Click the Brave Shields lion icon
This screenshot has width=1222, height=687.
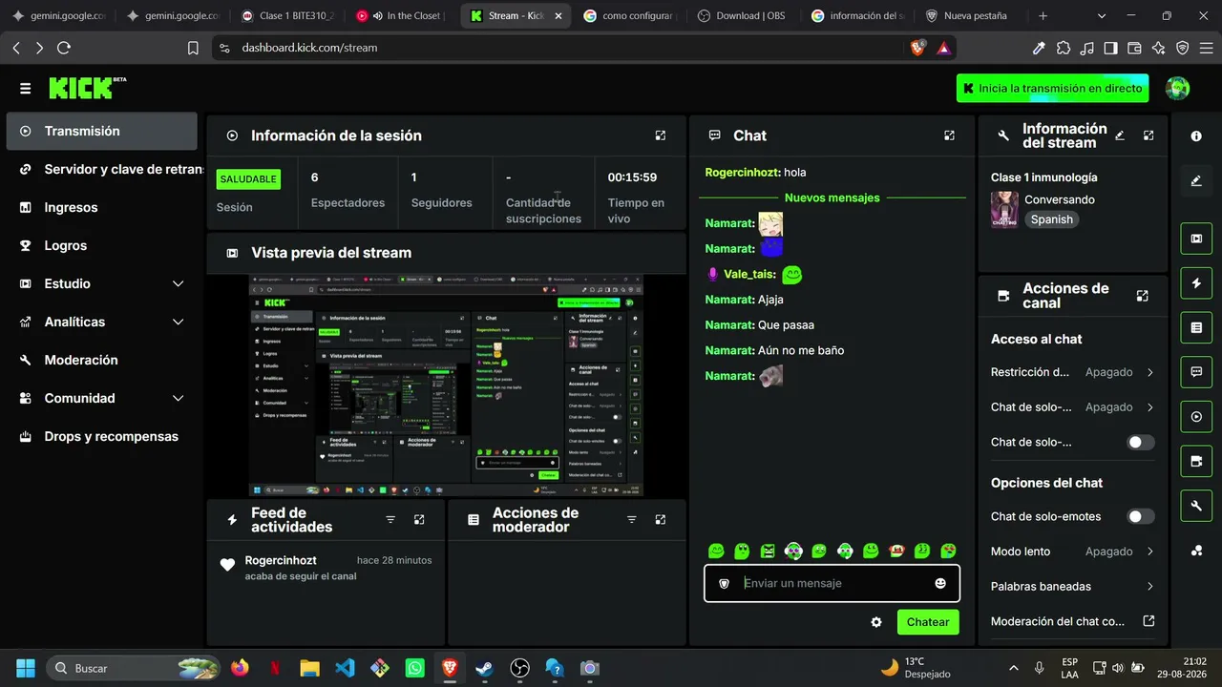[x=917, y=48]
